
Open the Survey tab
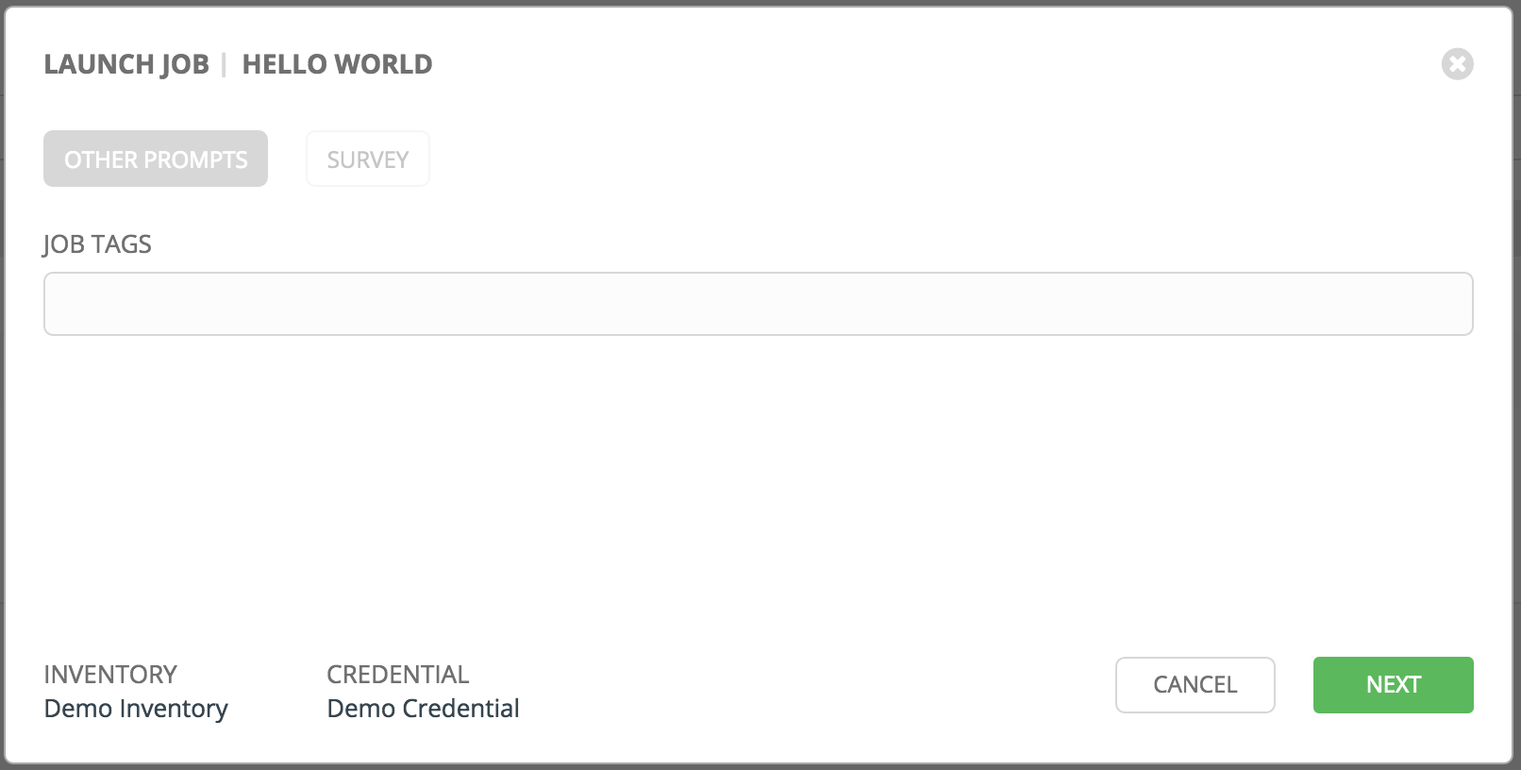[x=367, y=159]
